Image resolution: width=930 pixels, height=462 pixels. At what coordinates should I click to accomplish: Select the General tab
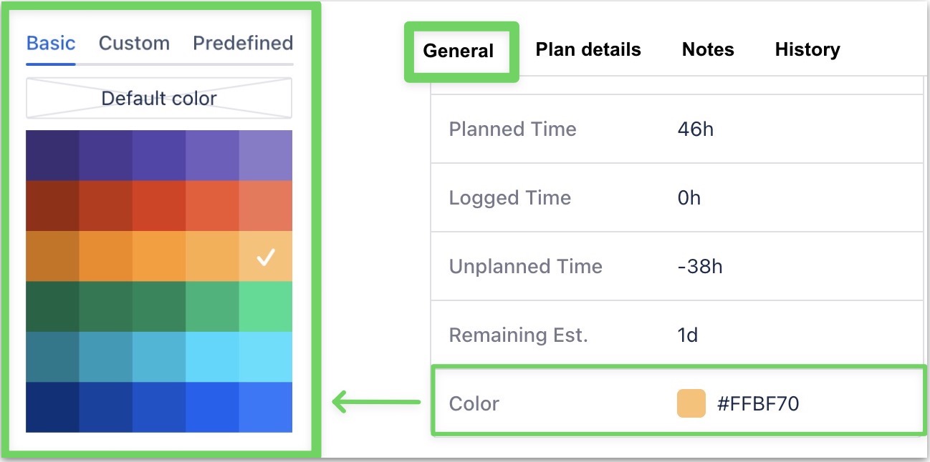[x=459, y=50]
